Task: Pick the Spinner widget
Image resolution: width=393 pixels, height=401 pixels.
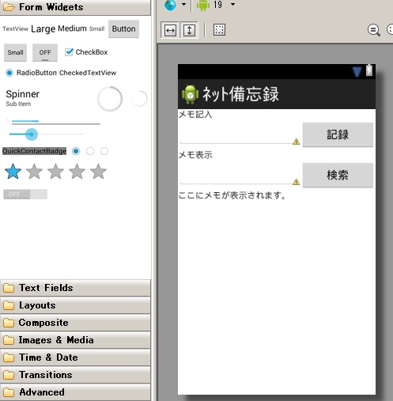Action: point(23,98)
